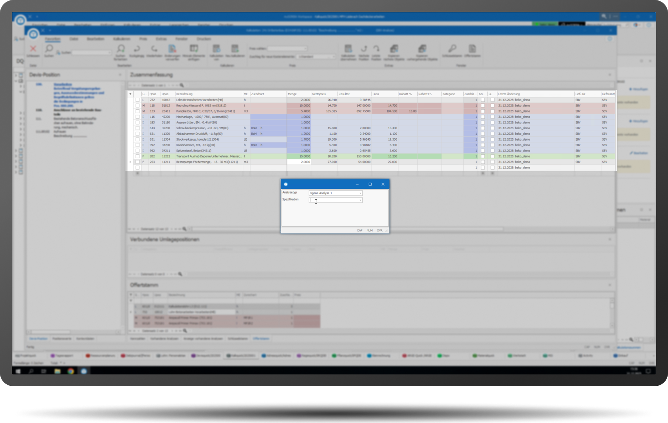
Task: Click the Bezeichnung column header
Action: 209,94
